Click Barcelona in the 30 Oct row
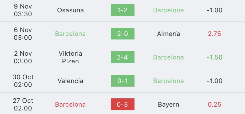 tap(169, 81)
